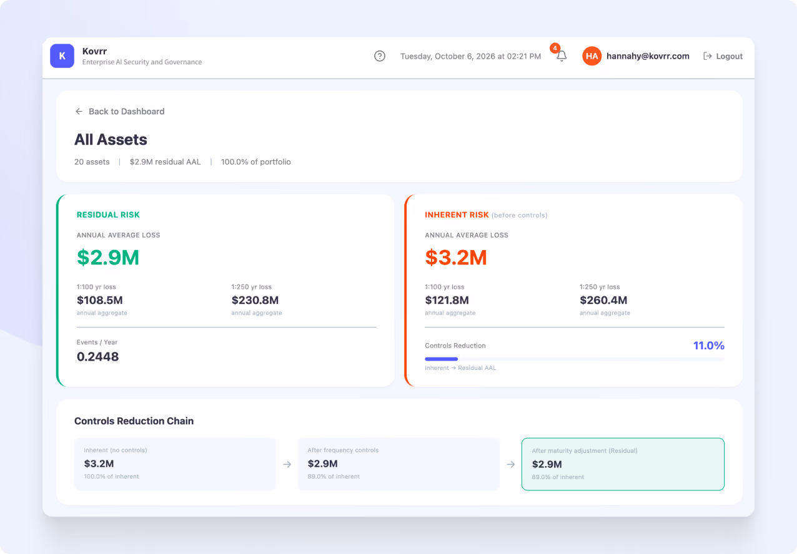Screen dimensions: 797x554
Task: Click the $2.9M residual AAL text
Action: coord(166,162)
